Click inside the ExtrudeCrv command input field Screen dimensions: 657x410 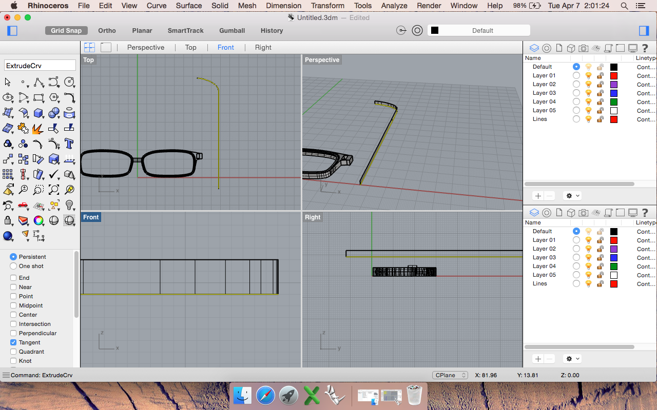(x=40, y=65)
